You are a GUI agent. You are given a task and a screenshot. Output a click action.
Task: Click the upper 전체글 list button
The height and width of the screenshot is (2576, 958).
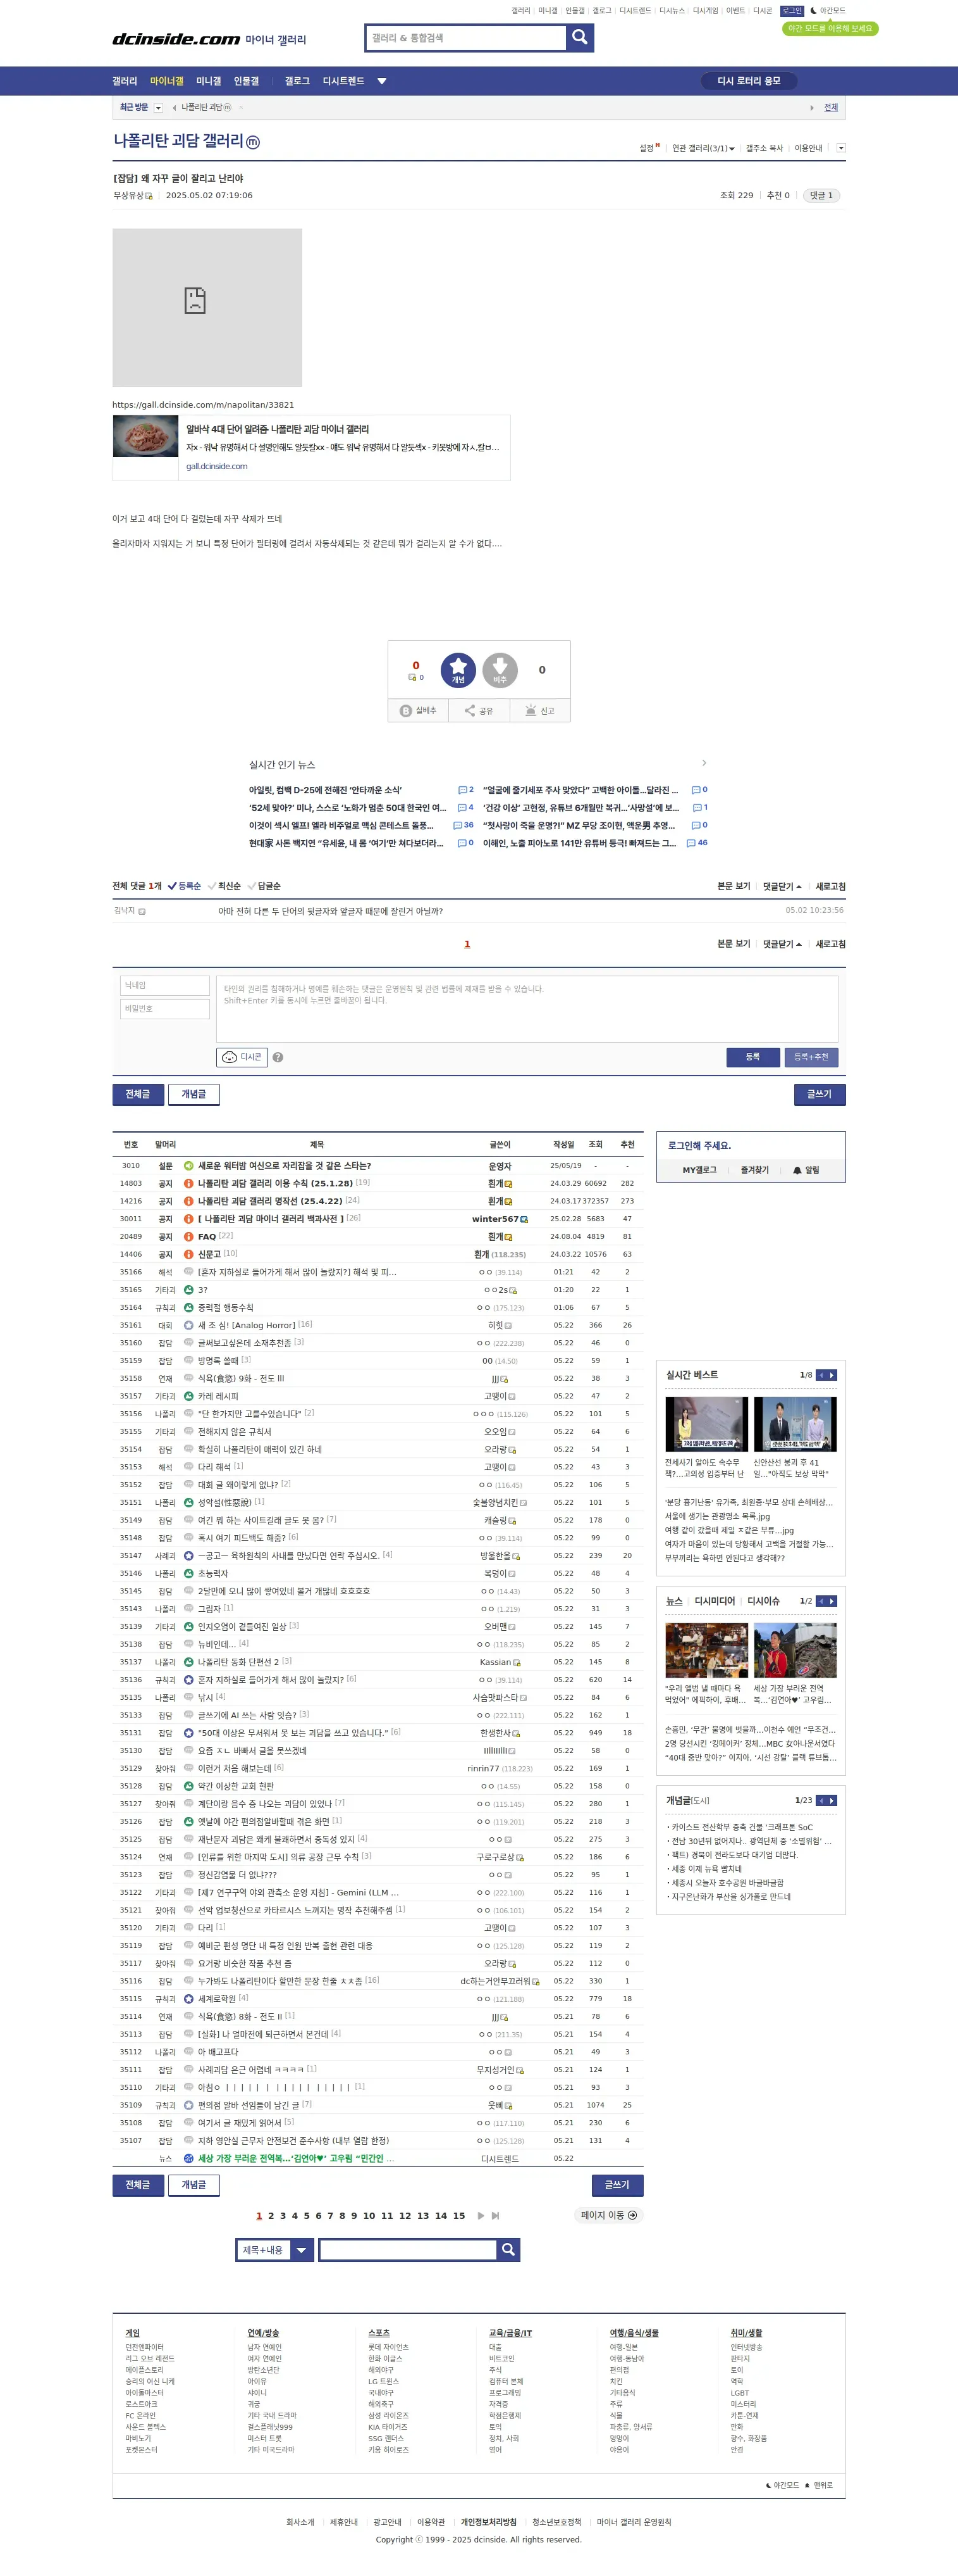[138, 1094]
